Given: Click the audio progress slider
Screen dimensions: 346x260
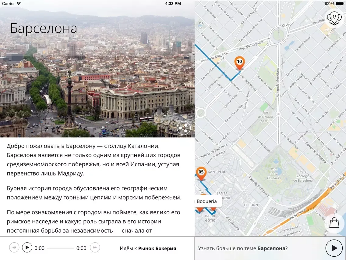Looking at the screenshot, I should click(61, 248).
